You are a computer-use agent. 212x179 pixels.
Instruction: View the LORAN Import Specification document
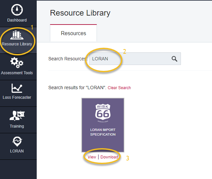click(92, 157)
